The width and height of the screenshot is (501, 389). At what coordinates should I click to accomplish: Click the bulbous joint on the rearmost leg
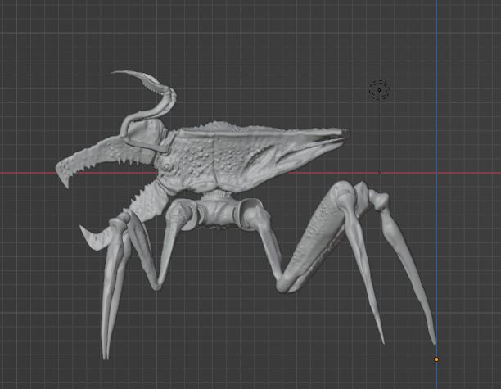(x=378, y=200)
